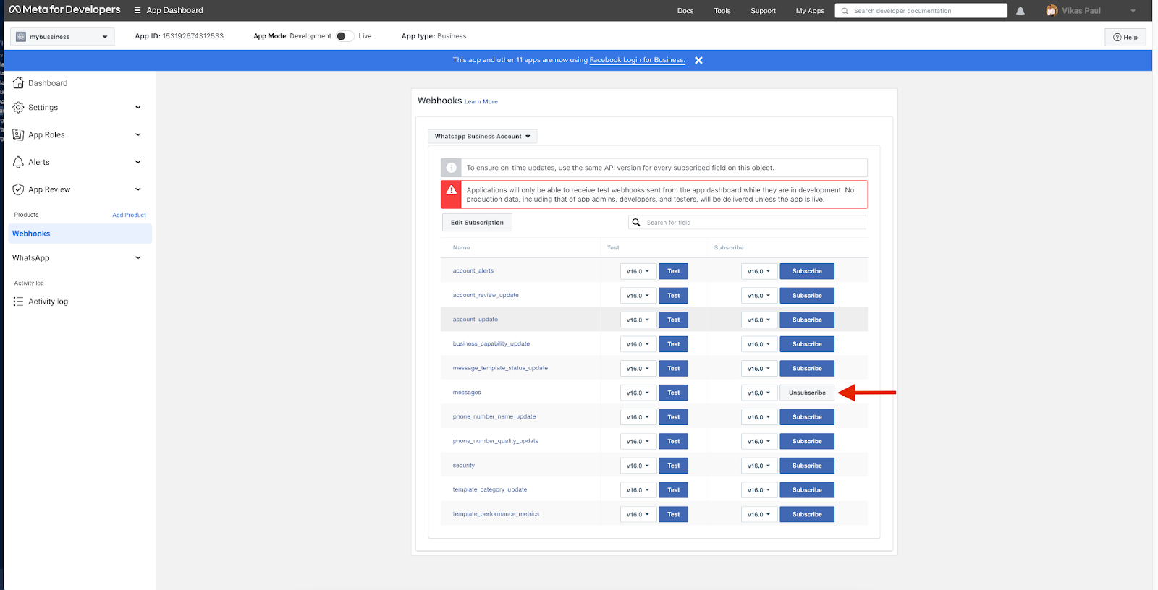This screenshot has width=1158, height=590.
Task: Click the info icon in the API version notice
Action: tap(452, 168)
